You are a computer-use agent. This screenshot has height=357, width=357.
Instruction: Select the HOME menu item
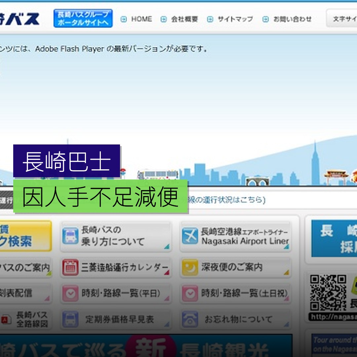[142, 19]
